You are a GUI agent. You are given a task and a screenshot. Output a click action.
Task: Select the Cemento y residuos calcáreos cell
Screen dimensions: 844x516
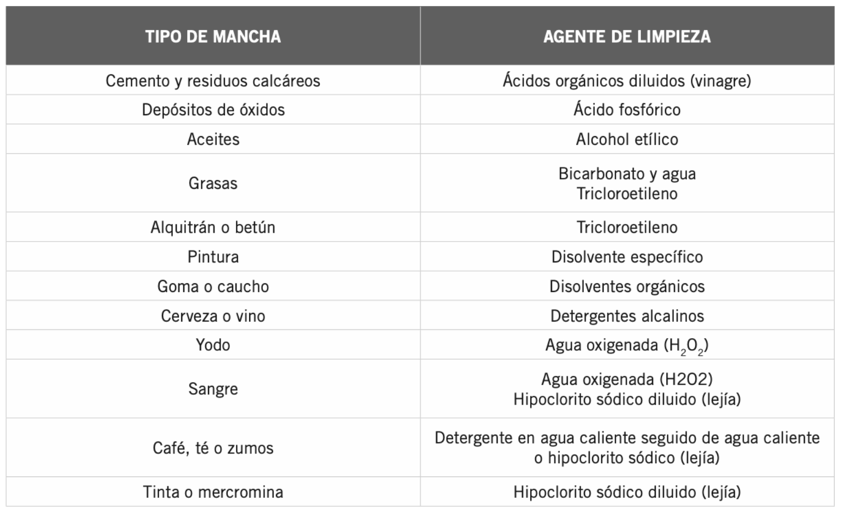tap(213, 81)
